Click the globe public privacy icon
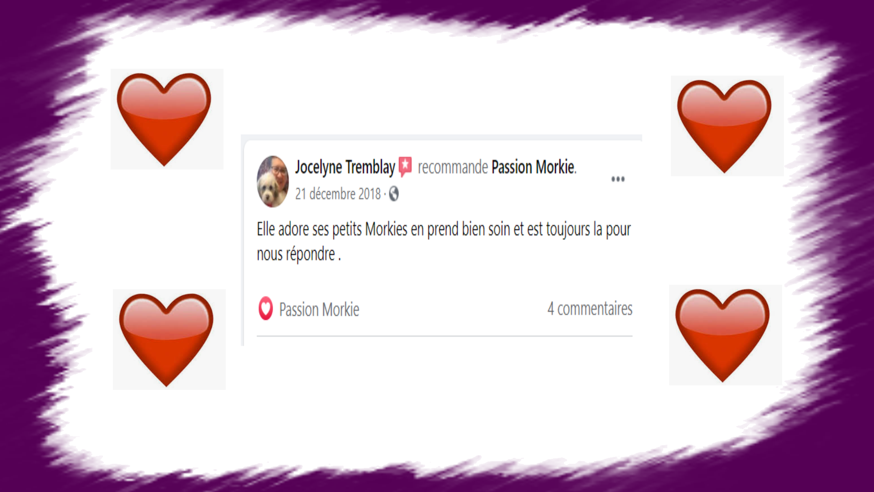874x492 pixels. coord(394,194)
